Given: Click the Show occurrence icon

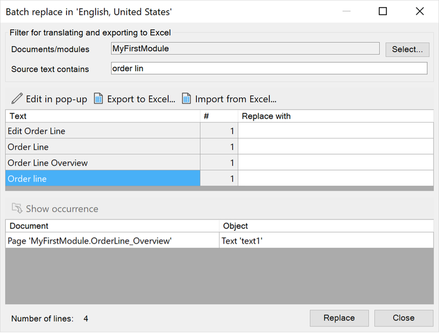Looking at the screenshot, I should coord(17,209).
